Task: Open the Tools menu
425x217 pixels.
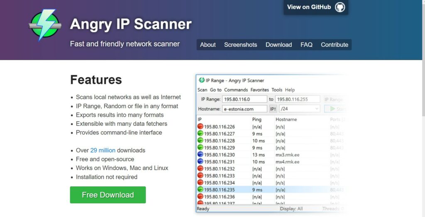Action: coord(277,90)
